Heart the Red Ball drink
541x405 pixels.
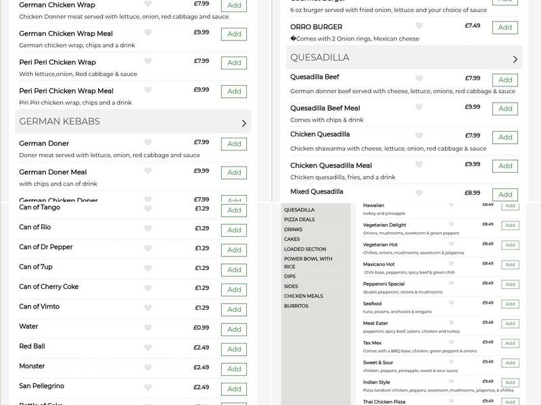click(148, 348)
